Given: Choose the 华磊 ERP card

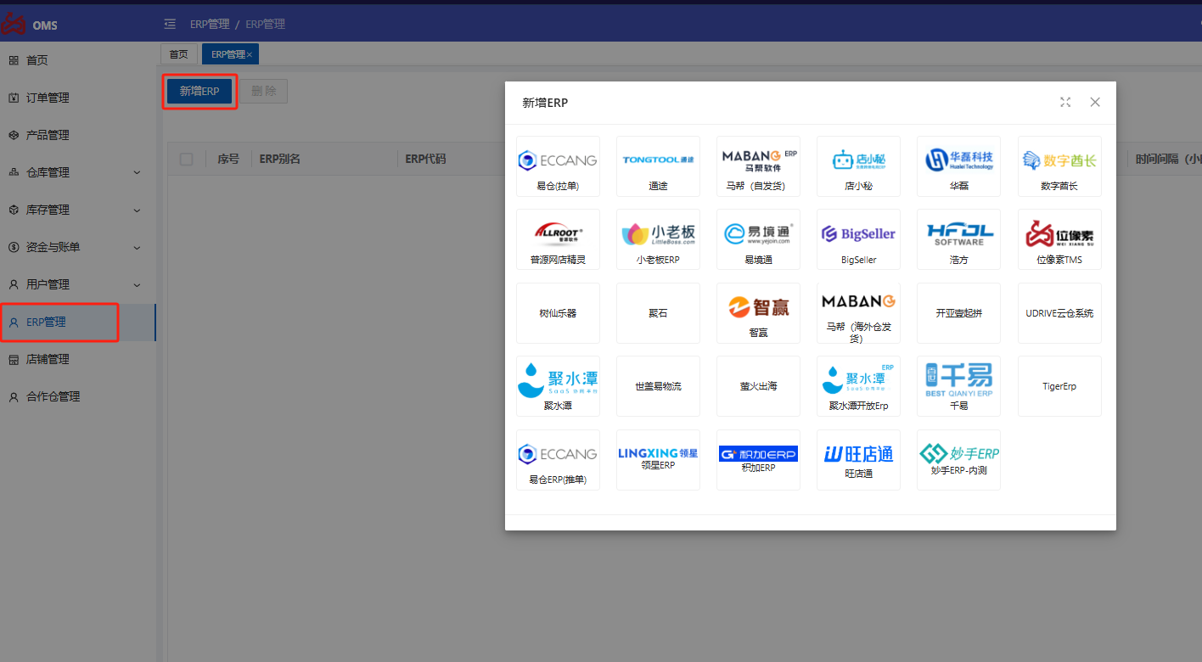Looking at the screenshot, I should pyautogui.click(x=958, y=166).
